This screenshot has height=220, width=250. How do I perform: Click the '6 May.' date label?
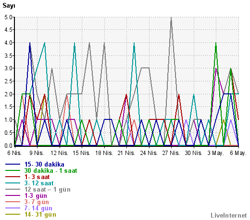pos(238,153)
